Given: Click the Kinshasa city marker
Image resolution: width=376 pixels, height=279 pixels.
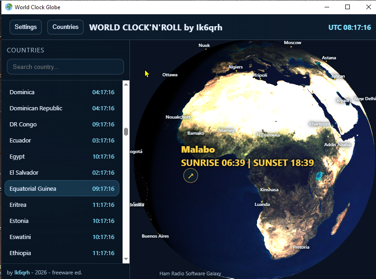Looking at the screenshot, I should 269,189.
